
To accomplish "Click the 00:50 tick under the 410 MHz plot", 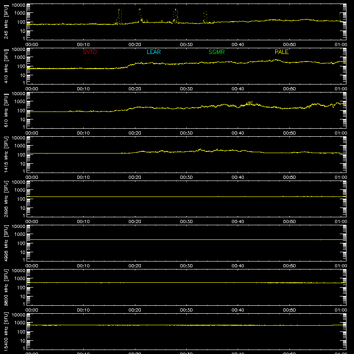I will tap(289, 89).
